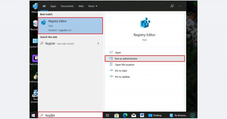Click the feedback icon in search header

click(172, 6)
